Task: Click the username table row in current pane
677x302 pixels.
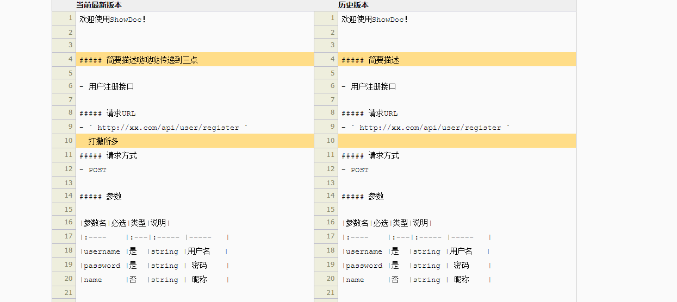Action: click(x=154, y=251)
